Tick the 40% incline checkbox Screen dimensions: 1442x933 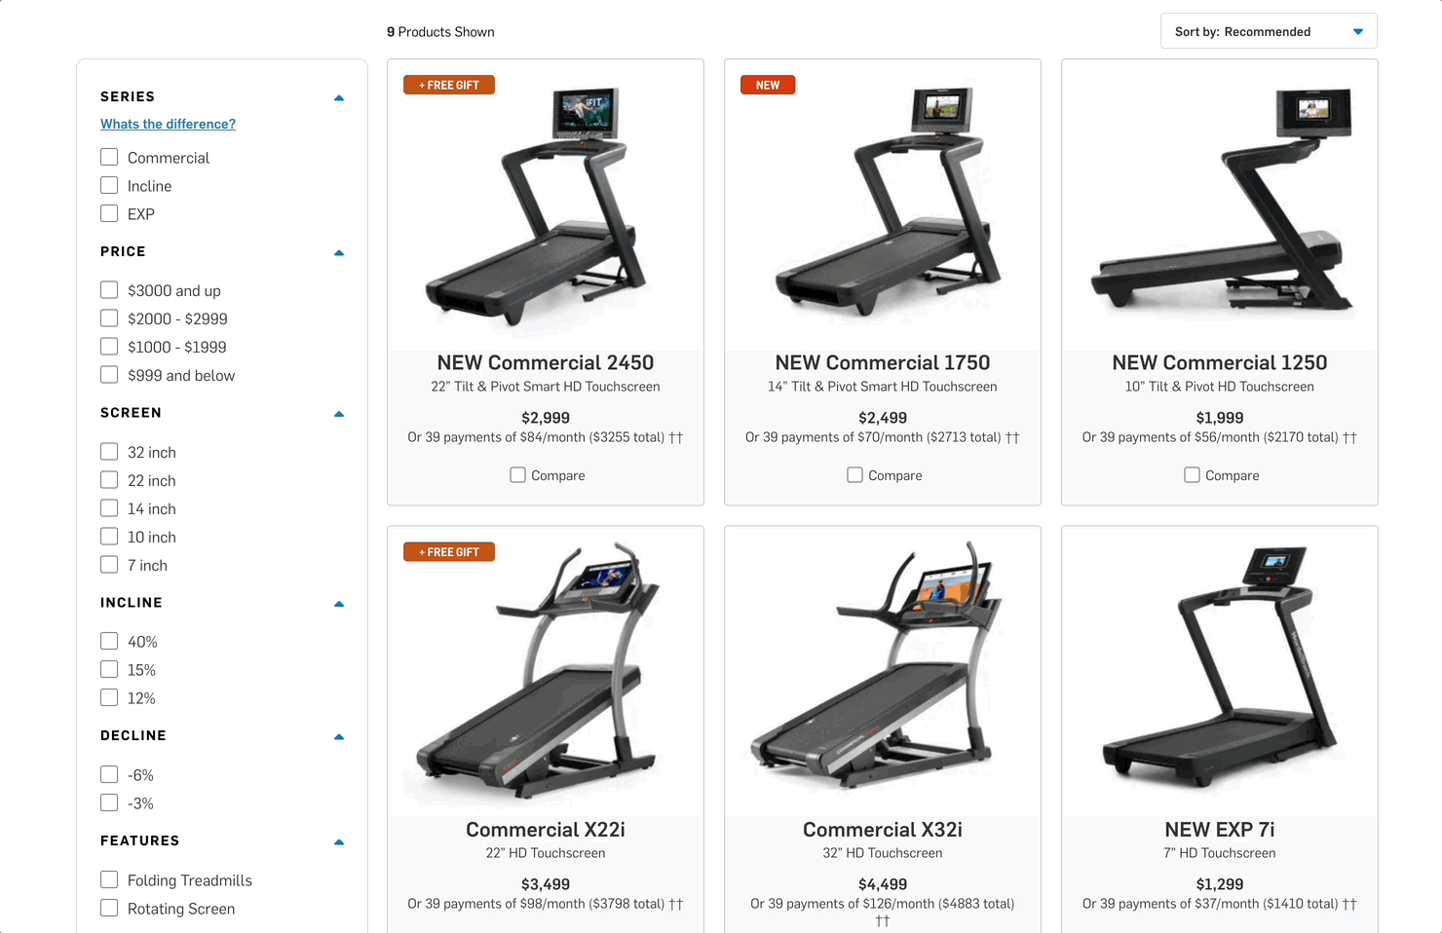click(x=109, y=641)
